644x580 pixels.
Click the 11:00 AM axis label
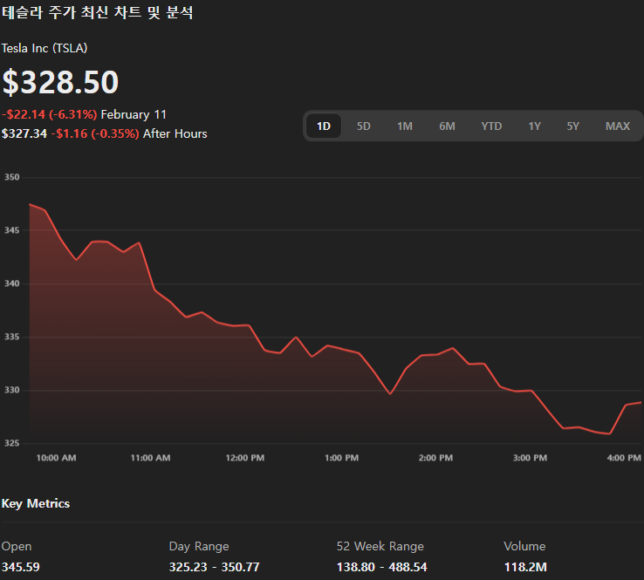pos(150,458)
